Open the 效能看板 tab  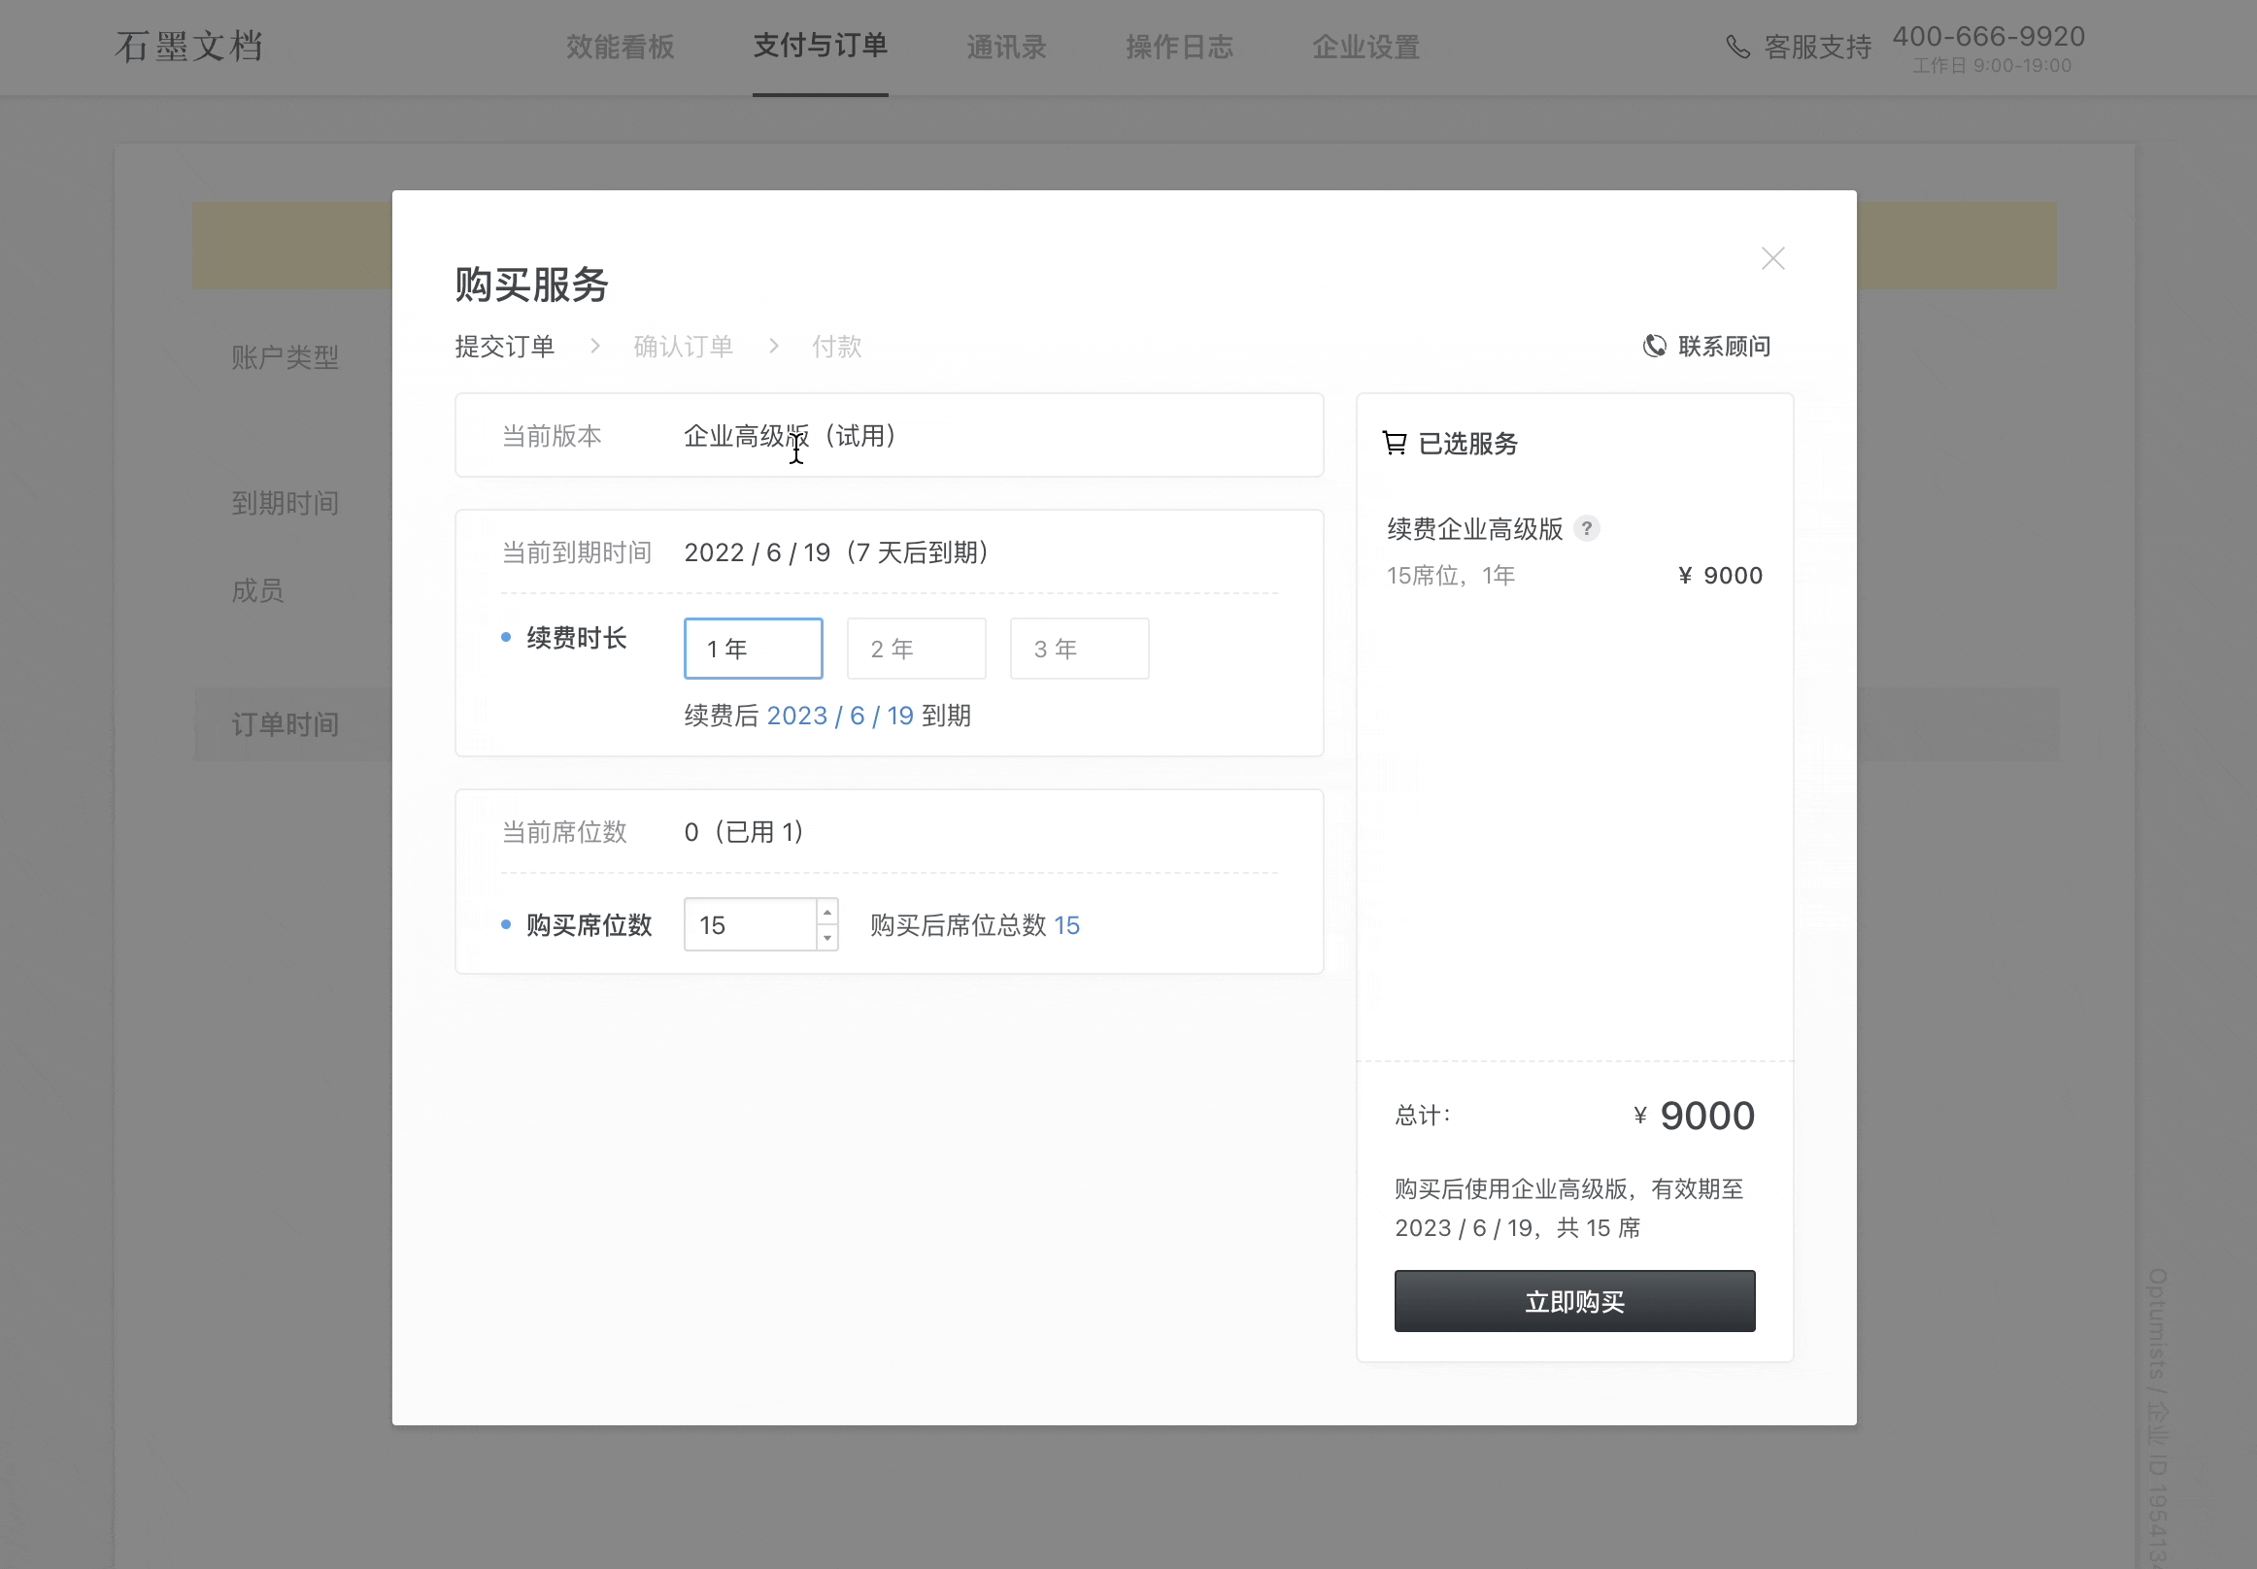click(x=620, y=47)
